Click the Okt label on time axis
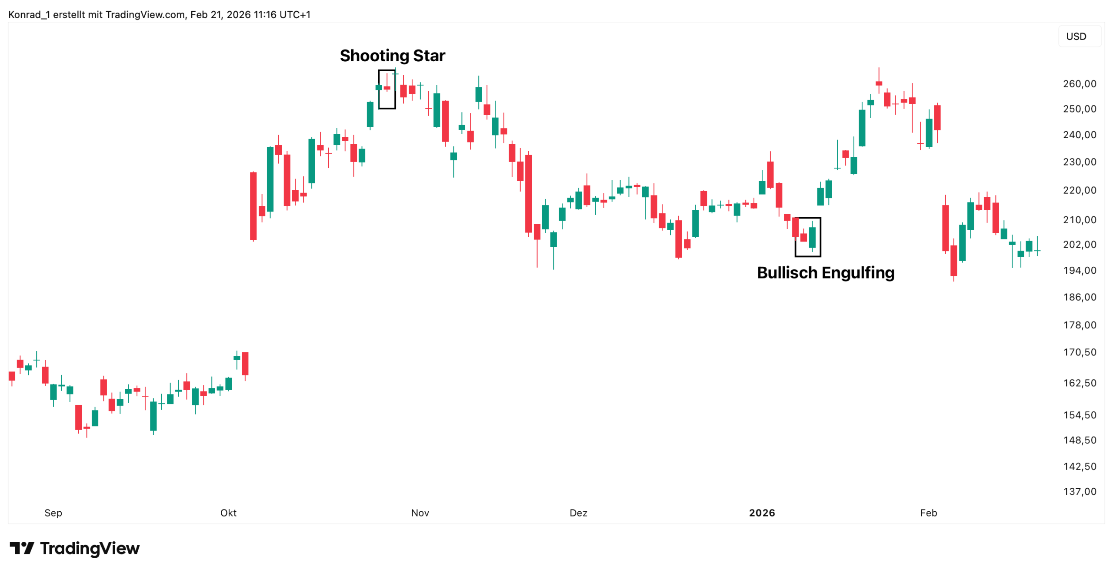Screen dimensions: 1113x573 (x=228, y=513)
